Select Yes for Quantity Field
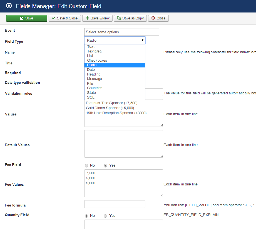Image resolution: width=256 pixels, height=229 pixels. coord(105,216)
